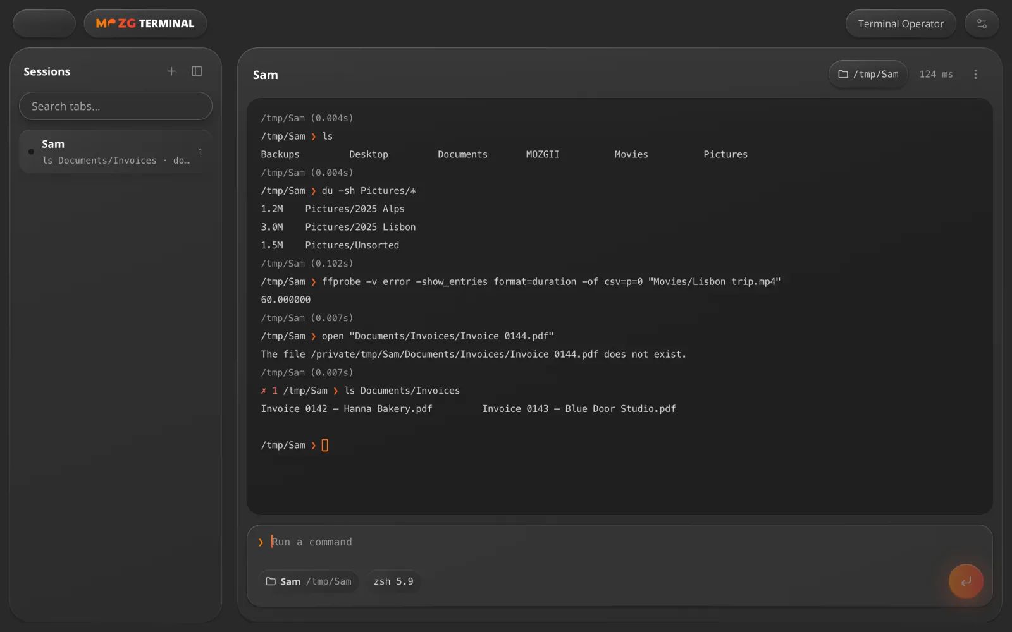Image resolution: width=1012 pixels, height=632 pixels.
Task: Click the Sam session title in the header
Action: click(266, 75)
